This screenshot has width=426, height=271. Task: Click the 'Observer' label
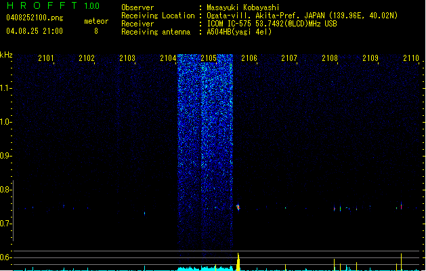point(137,7)
